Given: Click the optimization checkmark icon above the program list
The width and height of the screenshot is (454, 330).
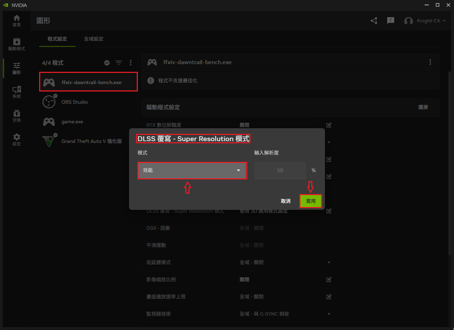Looking at the screenshot, I should click(107, 63).
